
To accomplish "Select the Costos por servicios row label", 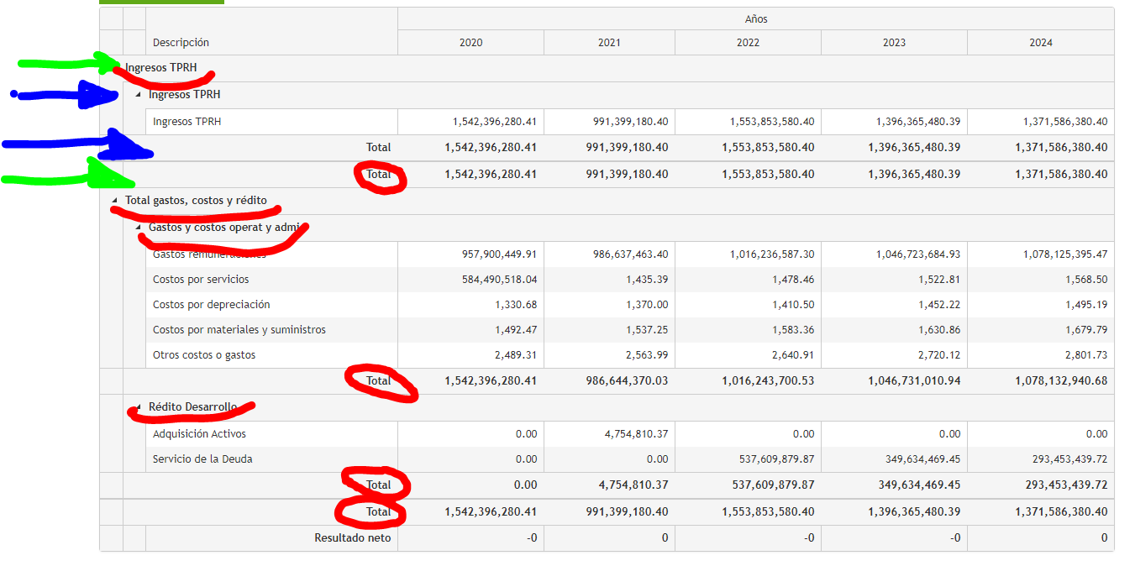I will [201, 280].
